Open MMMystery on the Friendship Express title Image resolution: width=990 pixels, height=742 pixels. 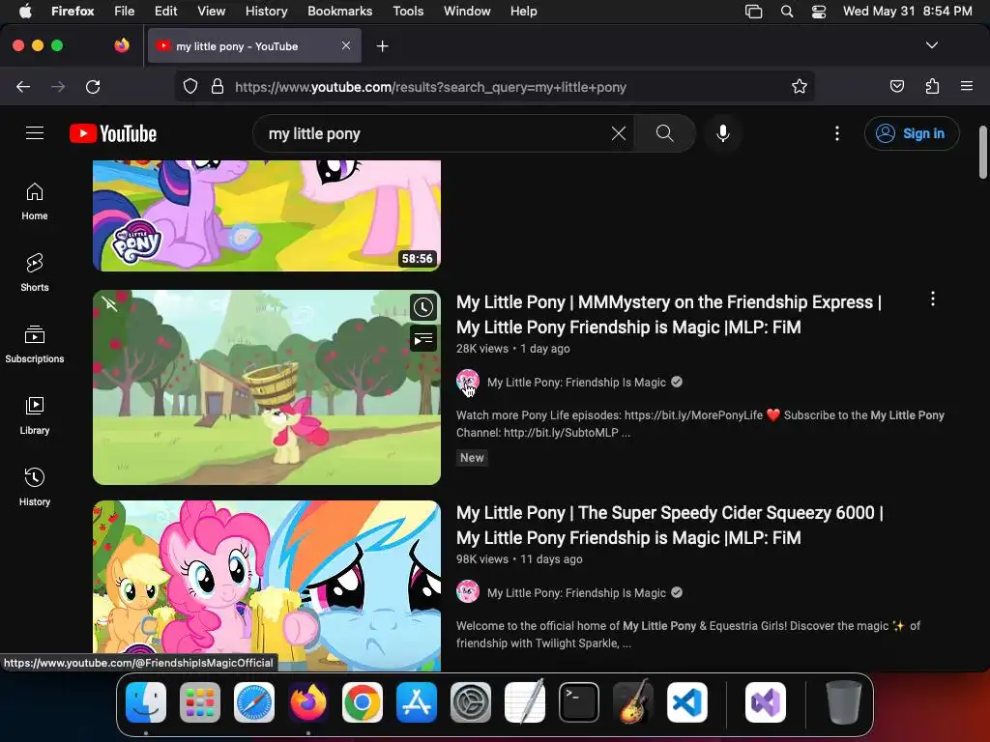(669, 314)
